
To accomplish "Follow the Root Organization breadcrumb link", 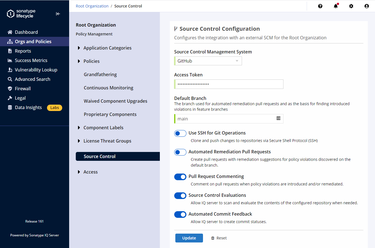I will (92, 6).
